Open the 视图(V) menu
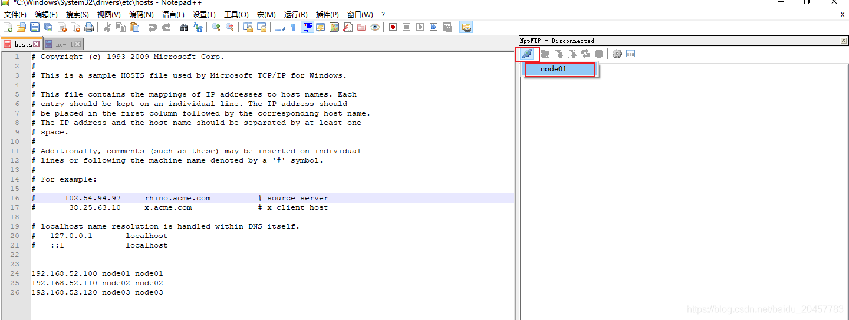The image size is (849, 320). click(x=109, y=14)
